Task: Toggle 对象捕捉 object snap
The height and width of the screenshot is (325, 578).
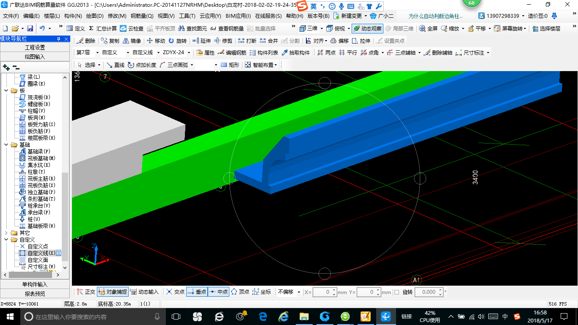Action: 113,292
